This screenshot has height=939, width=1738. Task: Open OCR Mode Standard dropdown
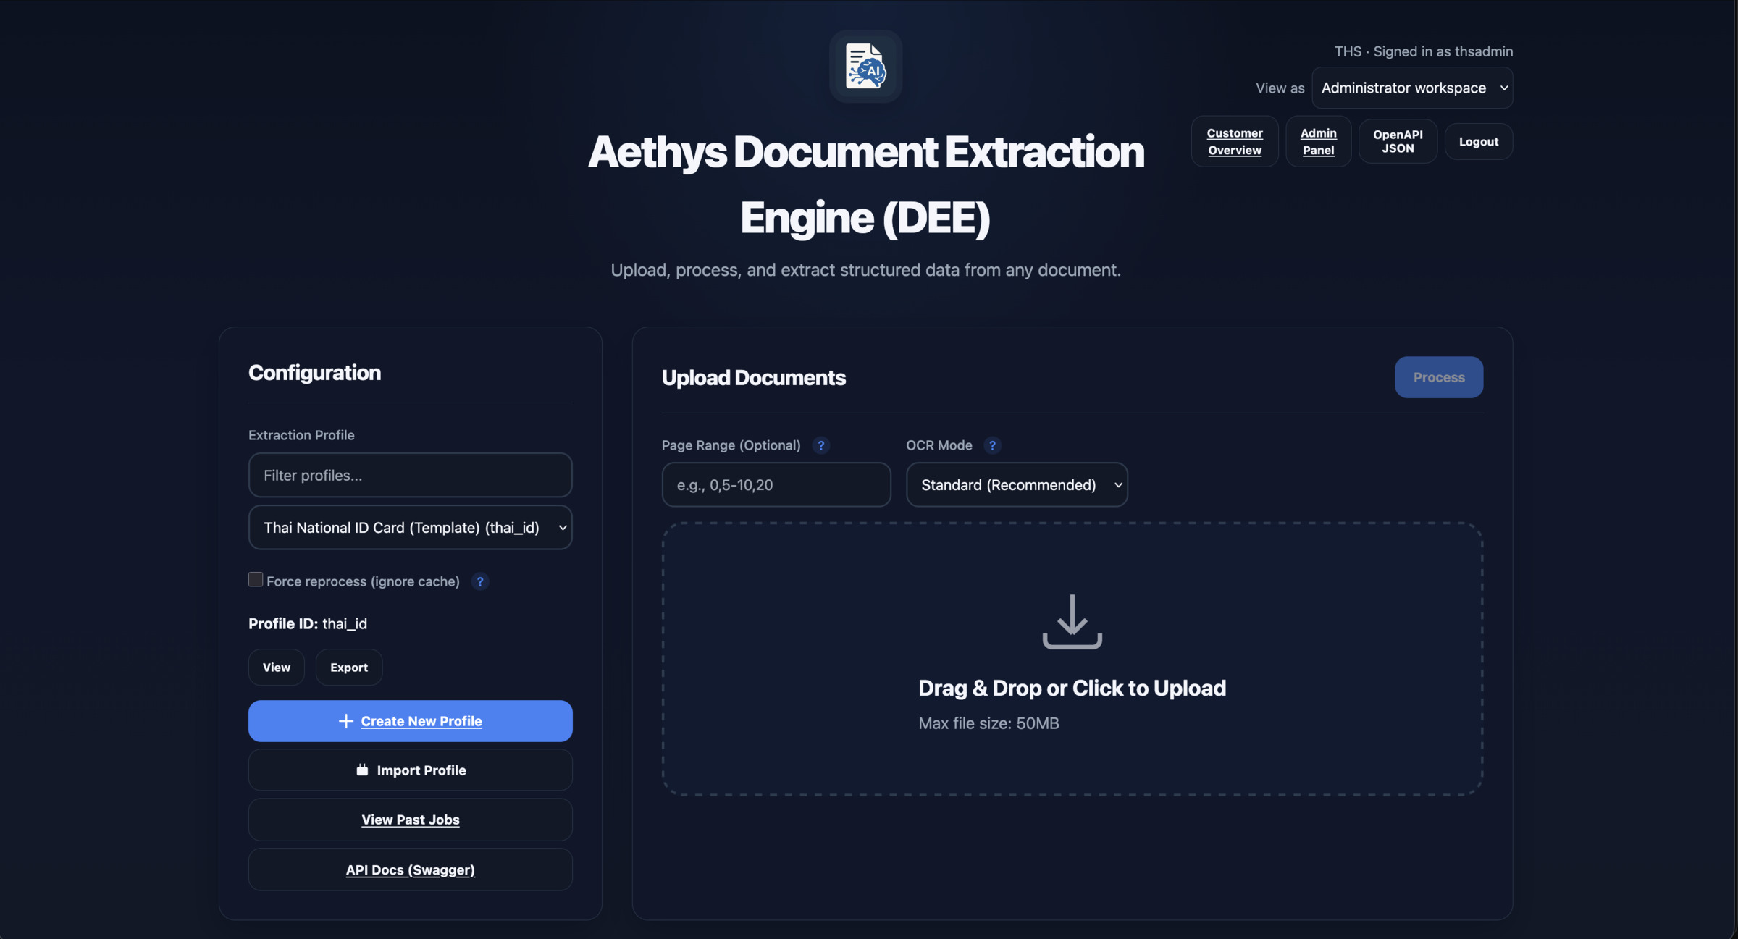[x=1017, y=484]
